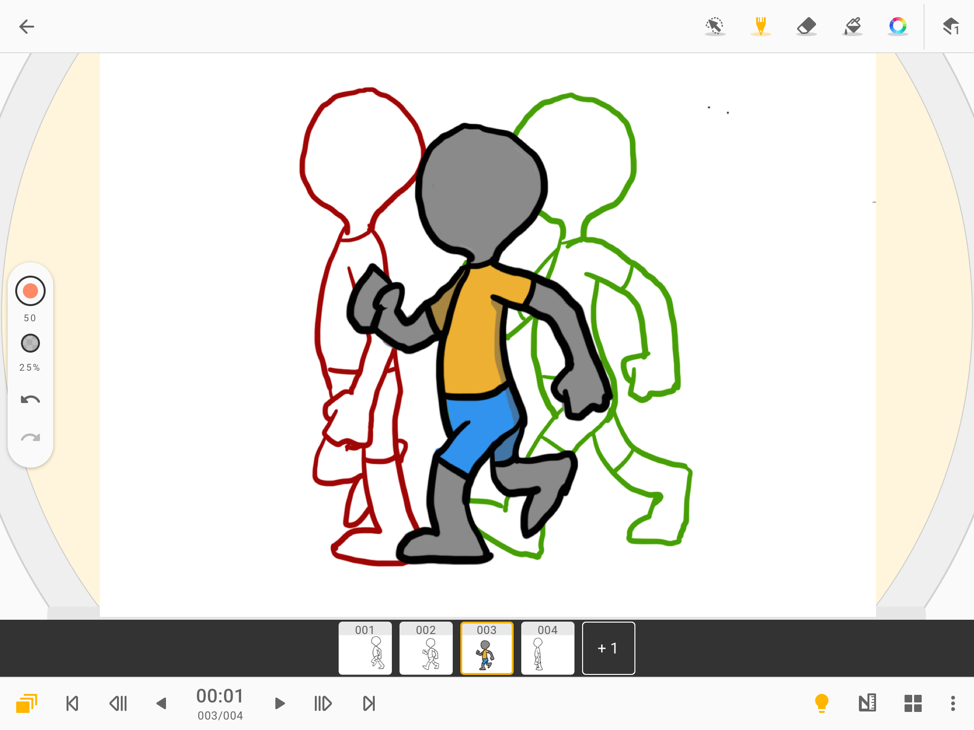This screenshot has width=974, height=730.
Task: Open the layers panel icon
Action: click(951, 27)
